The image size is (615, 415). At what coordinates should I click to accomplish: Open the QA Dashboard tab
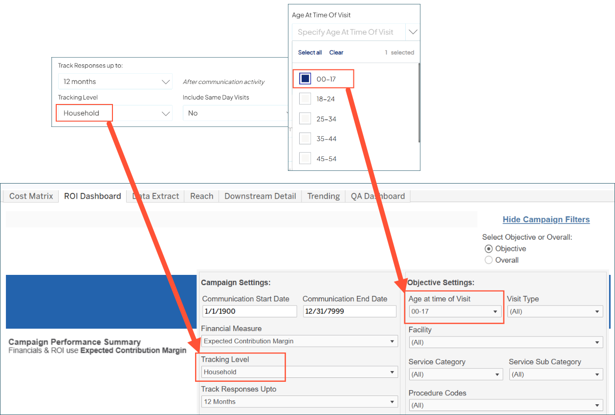click(378, 196)
